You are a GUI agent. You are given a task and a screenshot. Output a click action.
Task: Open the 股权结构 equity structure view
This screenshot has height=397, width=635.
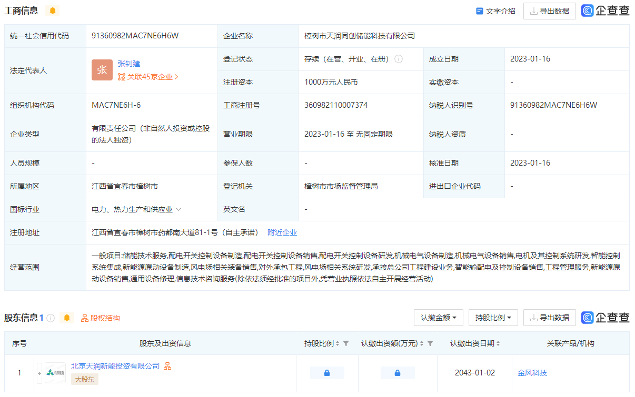100,318
